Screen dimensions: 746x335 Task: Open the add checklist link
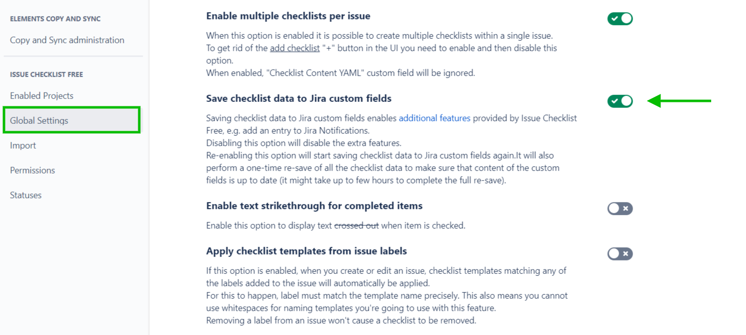click(294, 48)
